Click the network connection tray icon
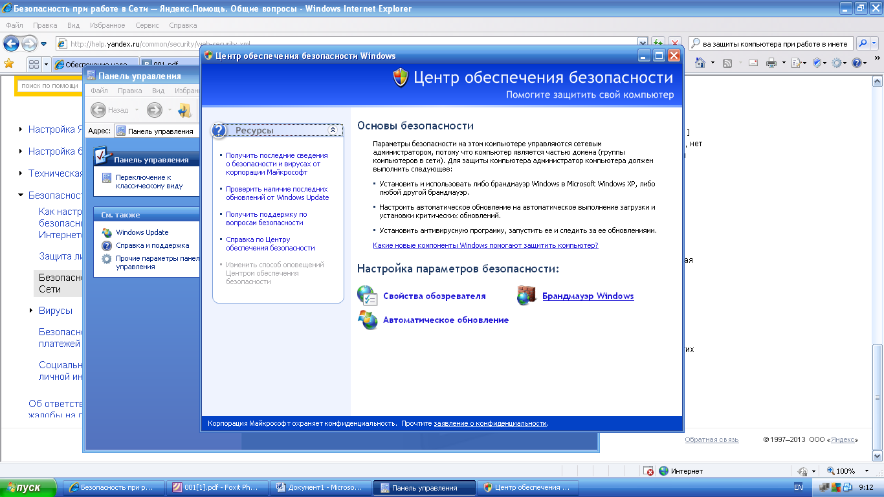 (x=824, y=488)
